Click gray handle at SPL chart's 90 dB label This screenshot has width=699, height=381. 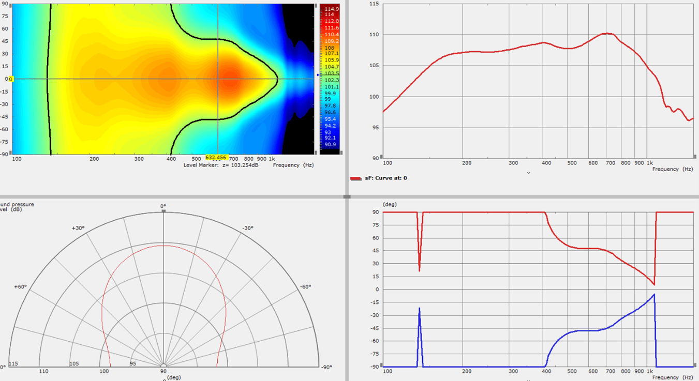click(382, 157)
